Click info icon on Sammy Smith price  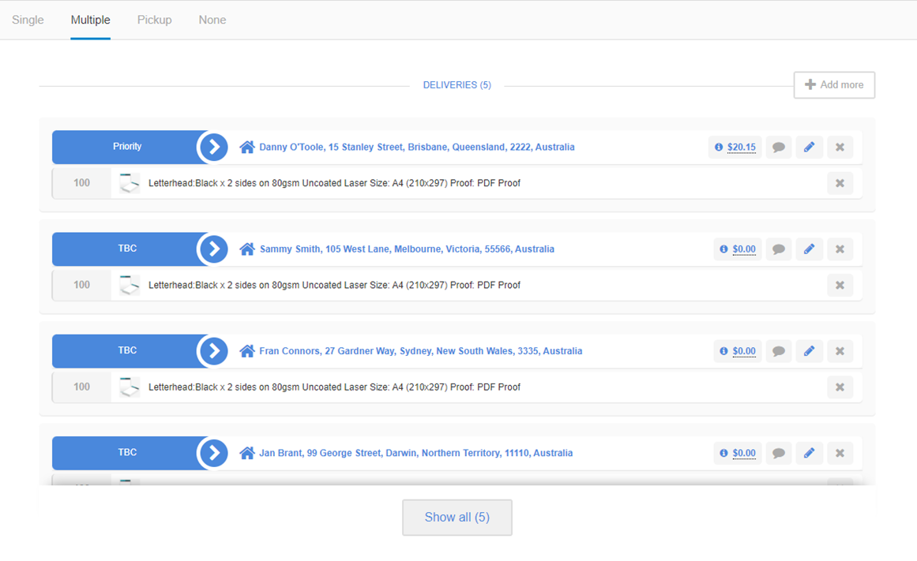point(723,249)
